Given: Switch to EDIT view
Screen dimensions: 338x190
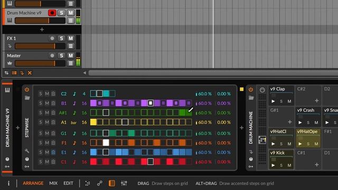Looking at the screenshot, I should (68, 183).
